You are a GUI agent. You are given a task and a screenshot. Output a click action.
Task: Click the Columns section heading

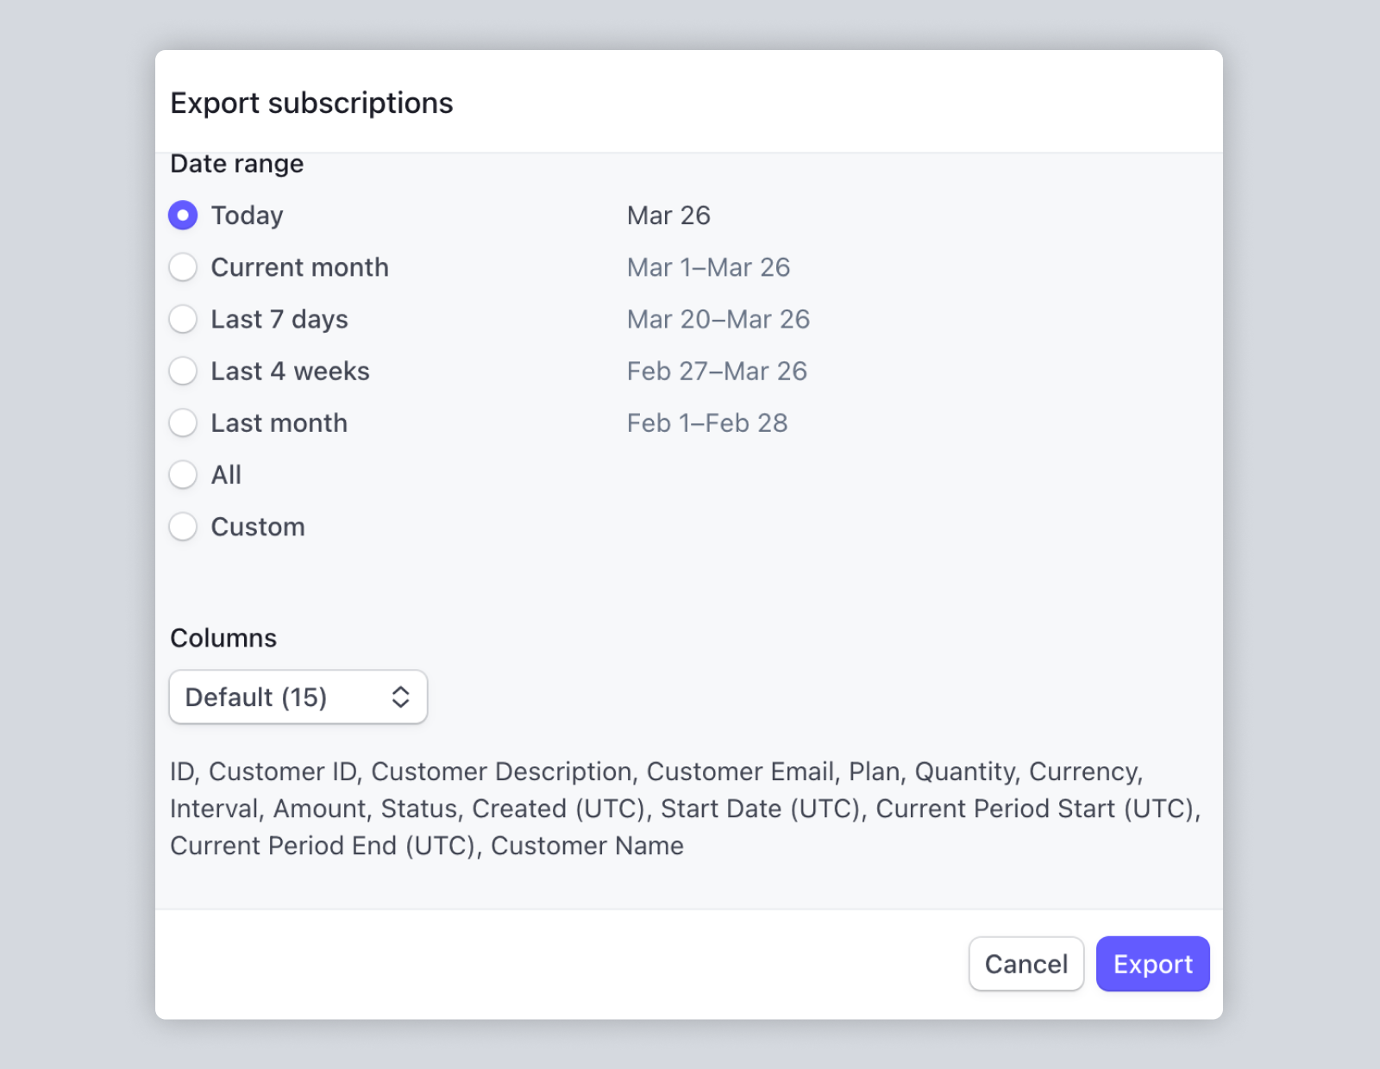[223, 638]
